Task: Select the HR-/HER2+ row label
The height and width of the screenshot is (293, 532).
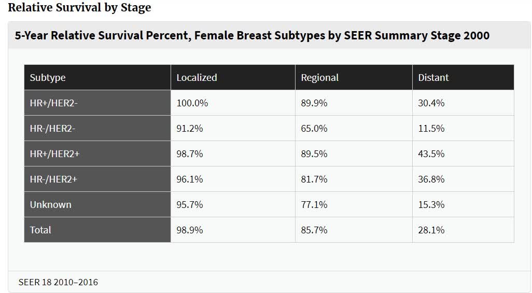Action: pyautogui.click(x=53, y=179)
